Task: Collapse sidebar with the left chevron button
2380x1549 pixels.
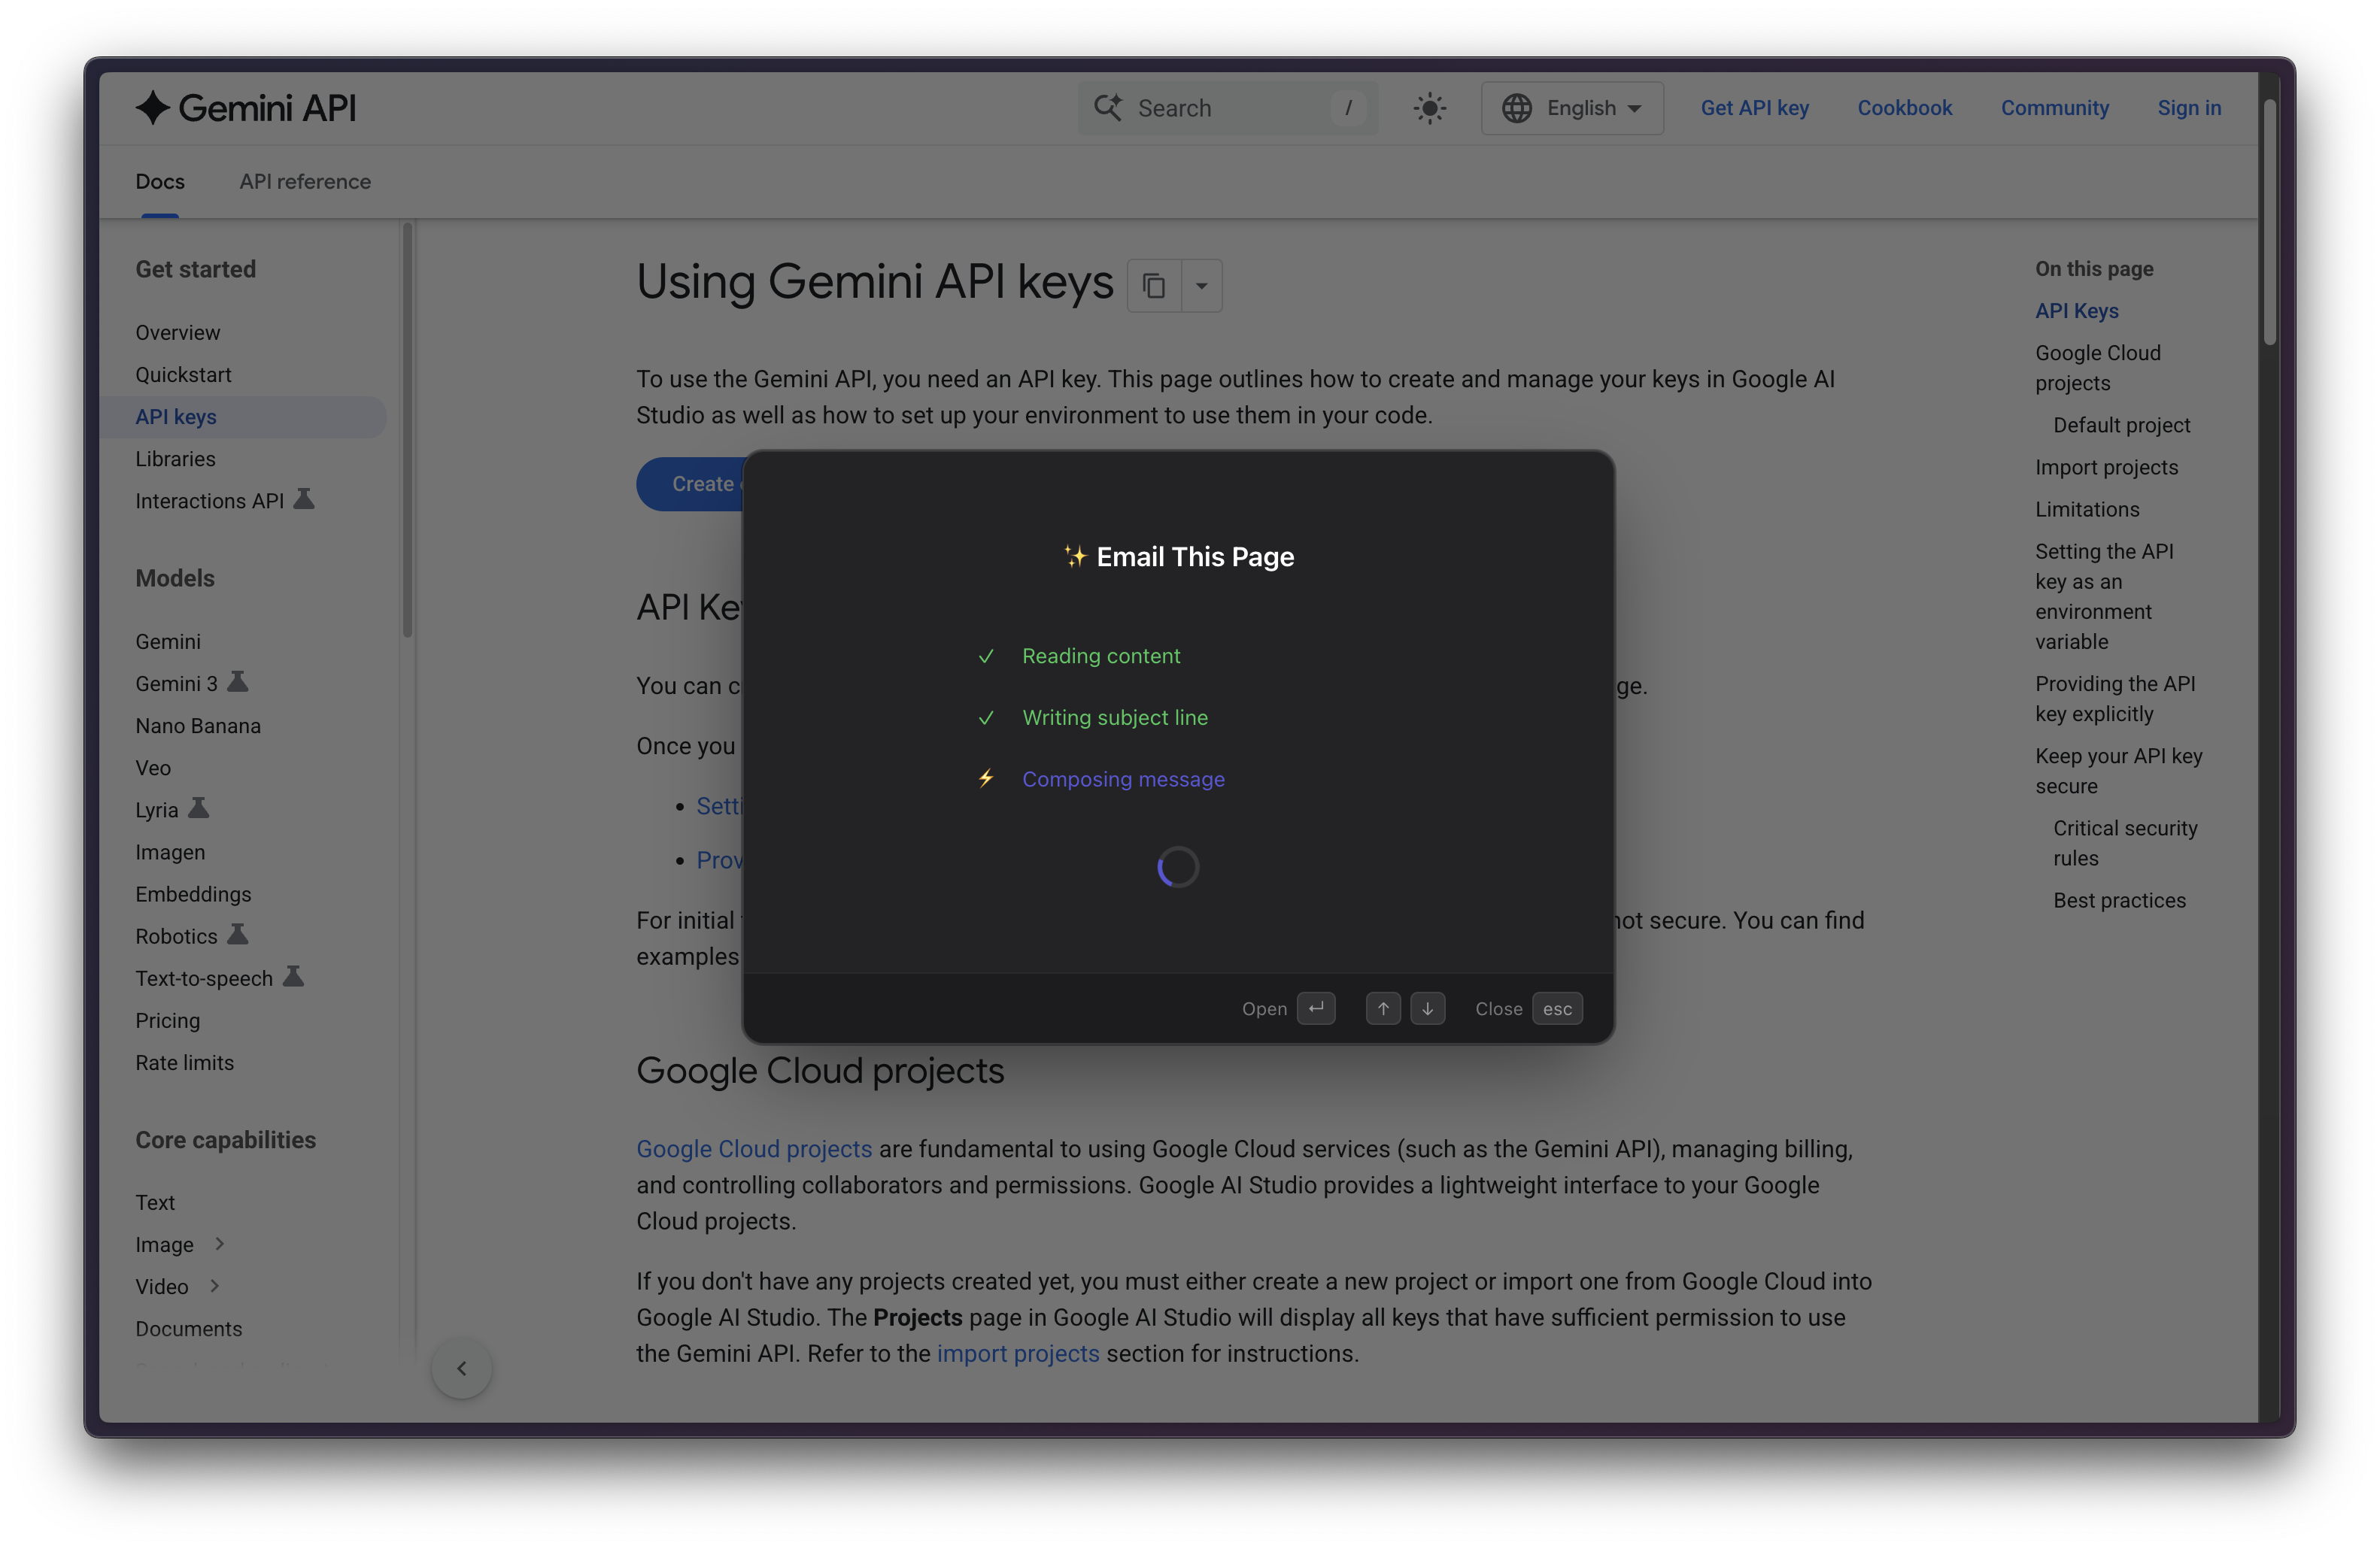Action: click(461, 1368)
